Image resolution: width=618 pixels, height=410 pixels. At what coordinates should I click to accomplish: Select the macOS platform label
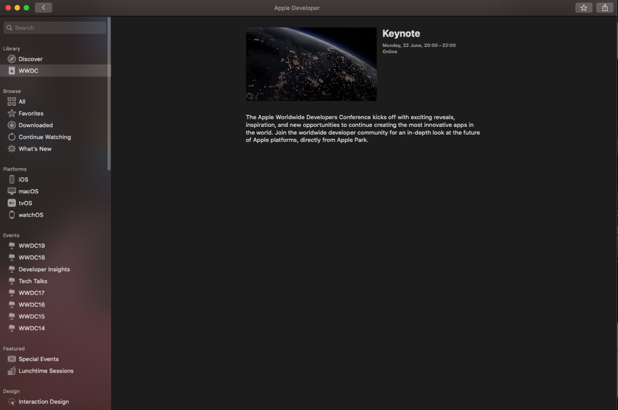pyautogui.click(x=28, y=191)
